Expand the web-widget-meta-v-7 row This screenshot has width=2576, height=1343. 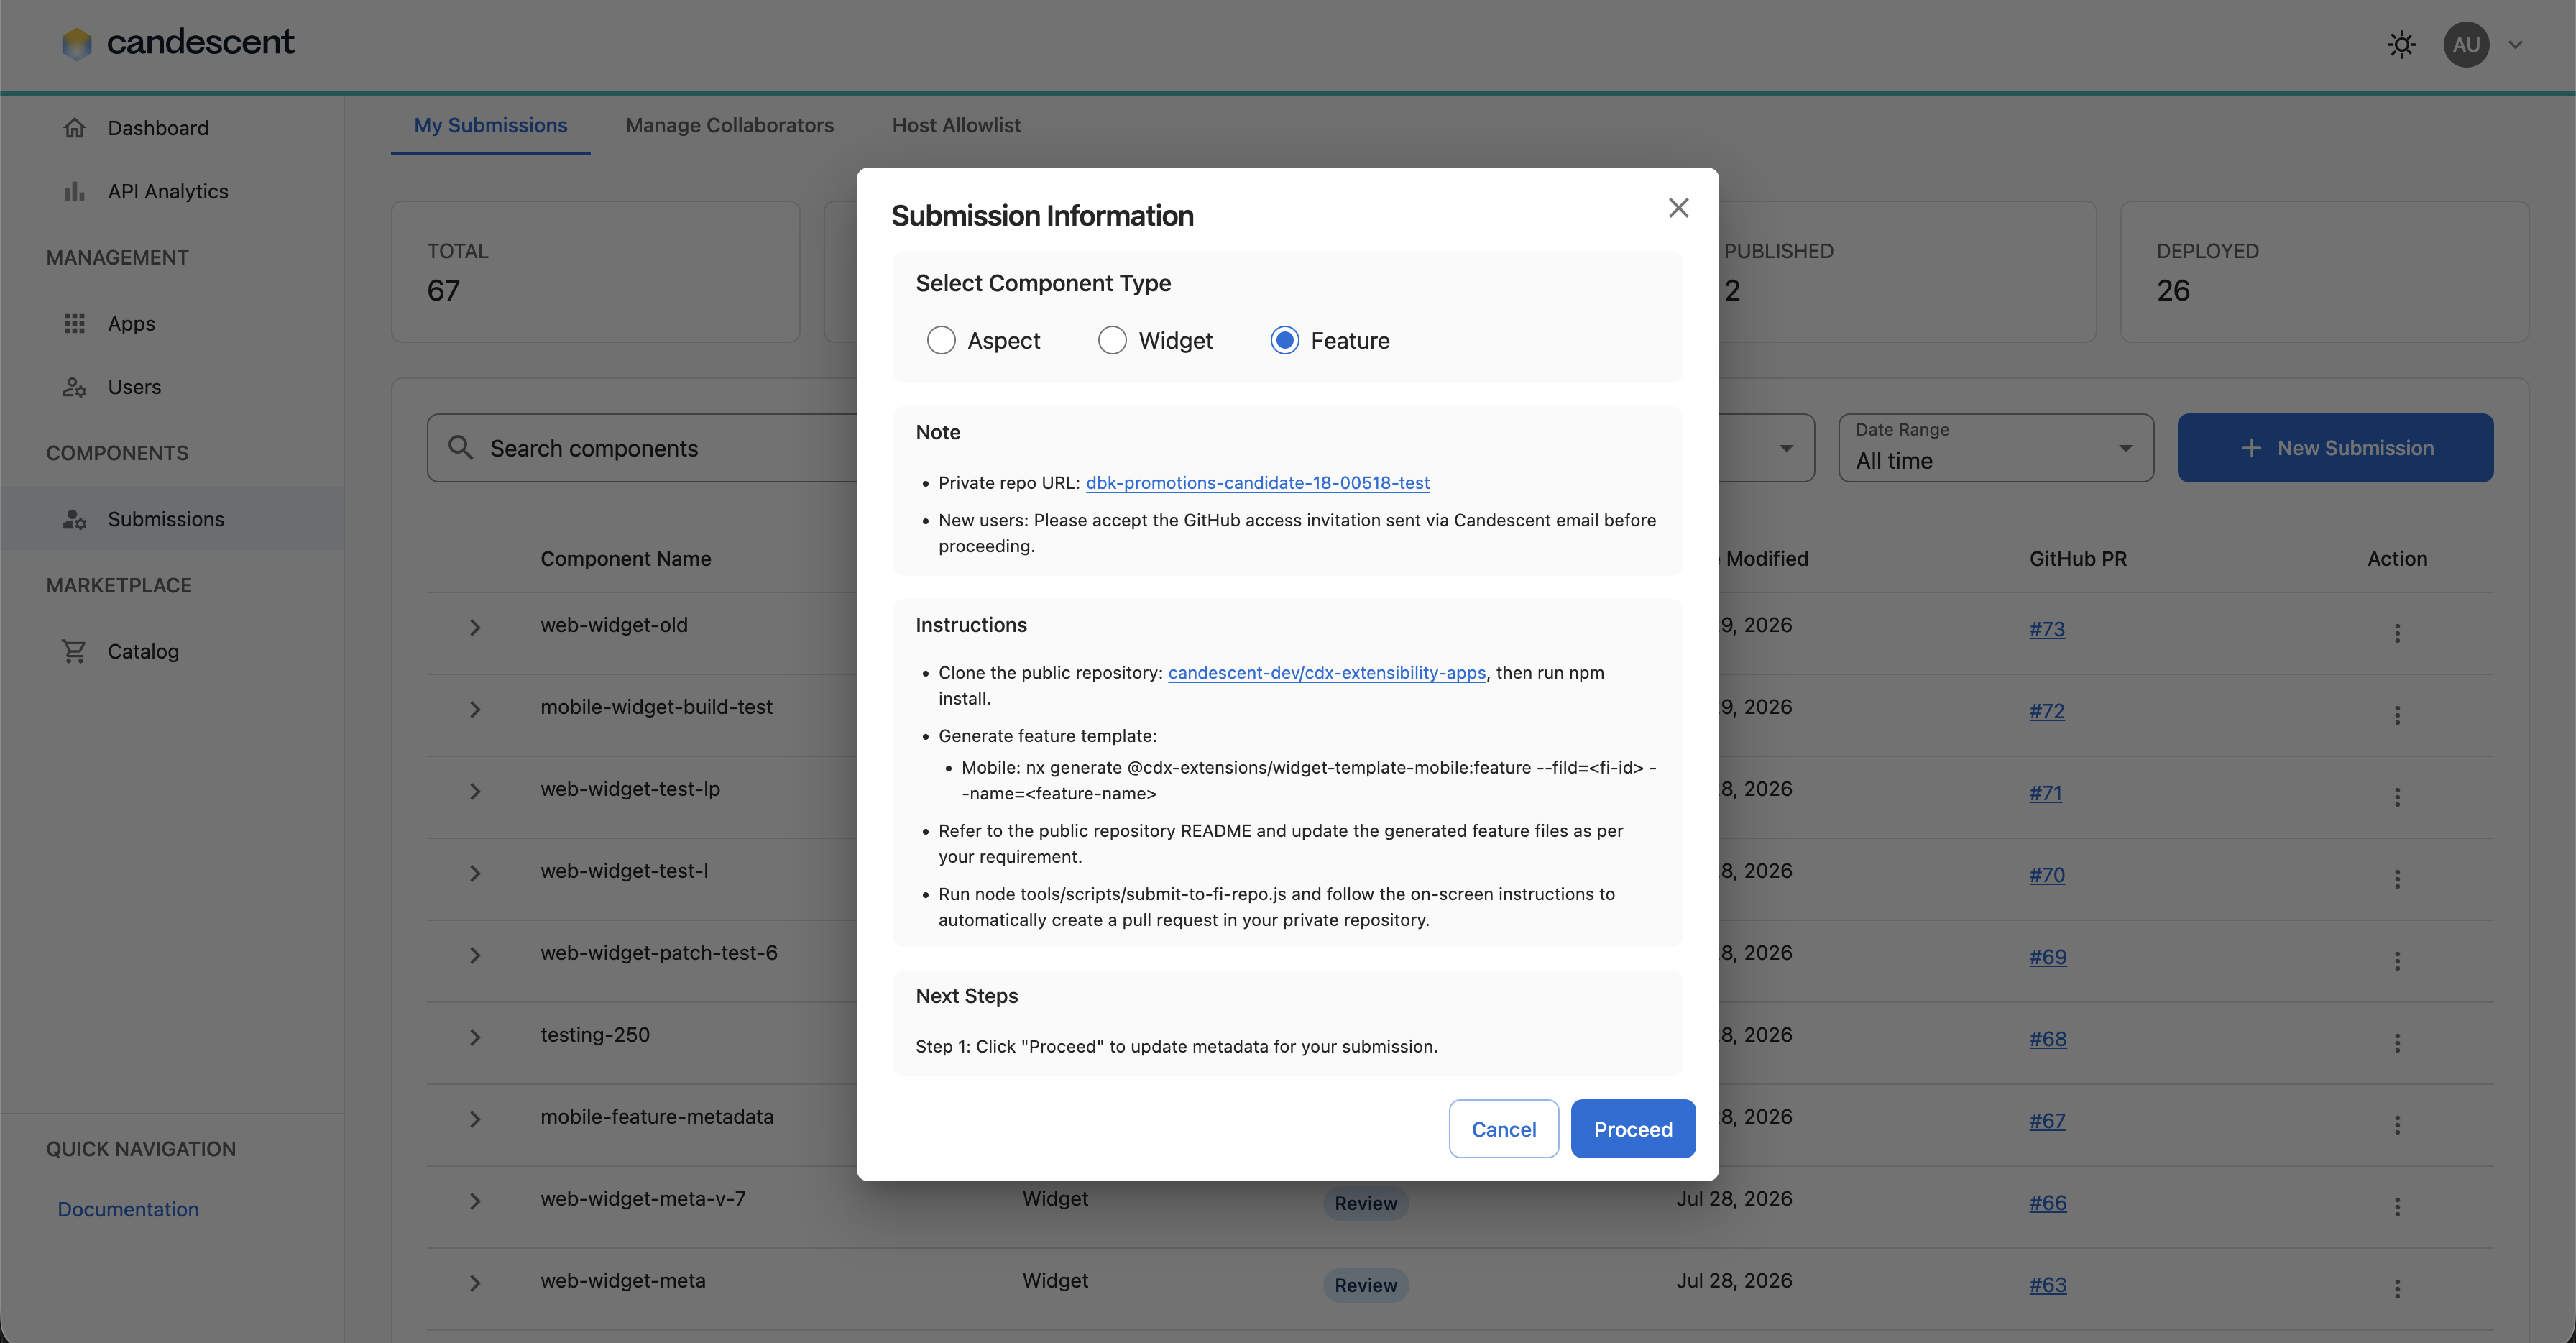475,1201
